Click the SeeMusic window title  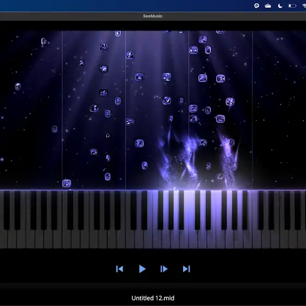pos(152,16)
